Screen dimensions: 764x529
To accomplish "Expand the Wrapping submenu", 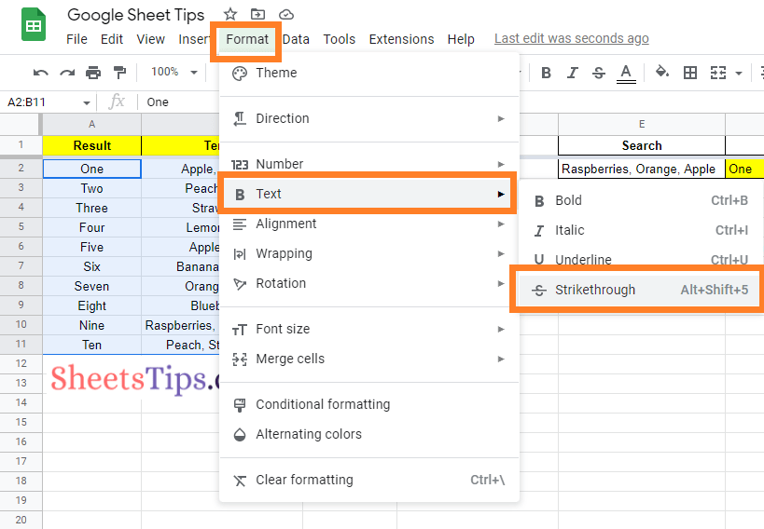I will pos(369,253).
